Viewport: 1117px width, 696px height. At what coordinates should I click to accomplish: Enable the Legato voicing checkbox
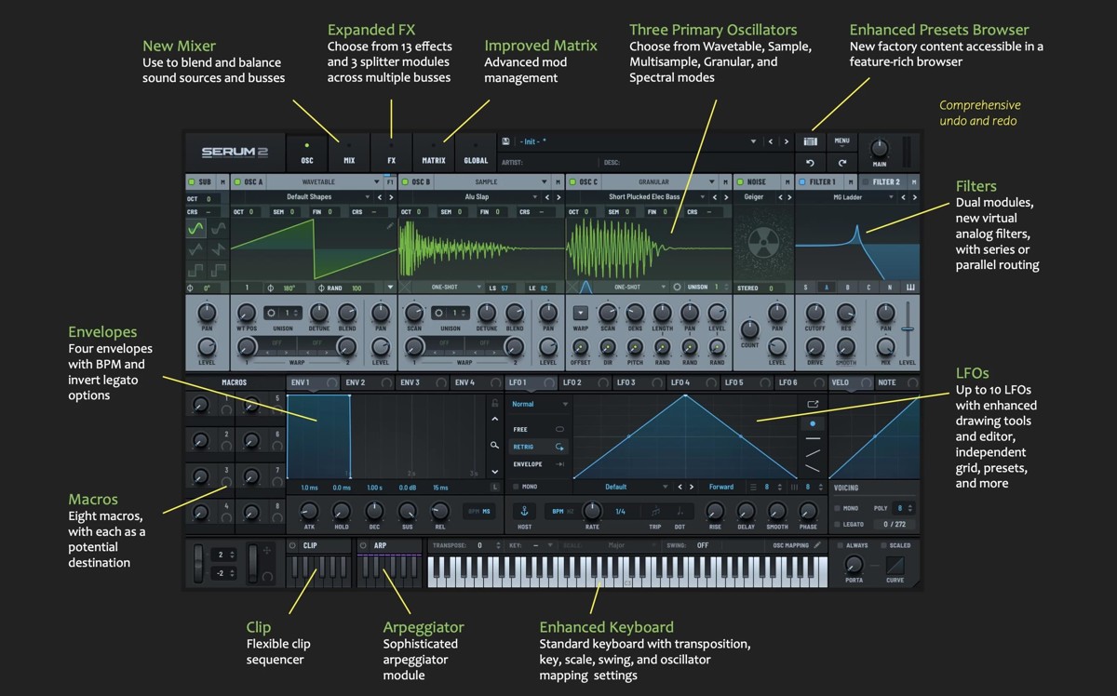point(837,525)
